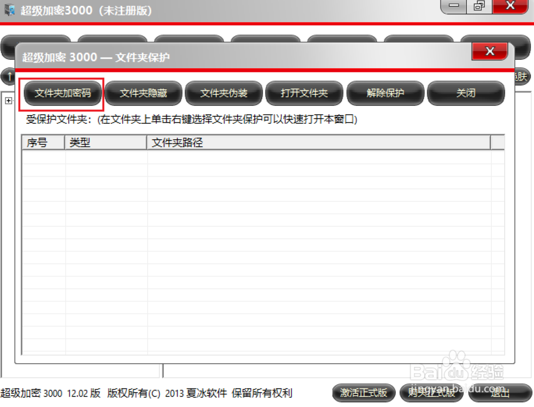Viewport: 534px width, 407px height.
Task: Click the 序号 column header
Action: pos(43,142)
